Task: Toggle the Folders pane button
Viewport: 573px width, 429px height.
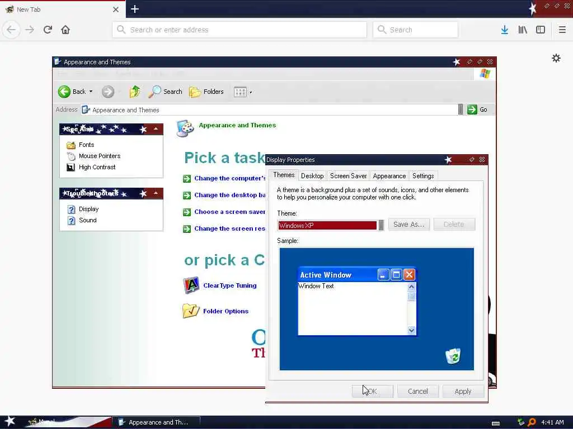Action: [206, 92]
